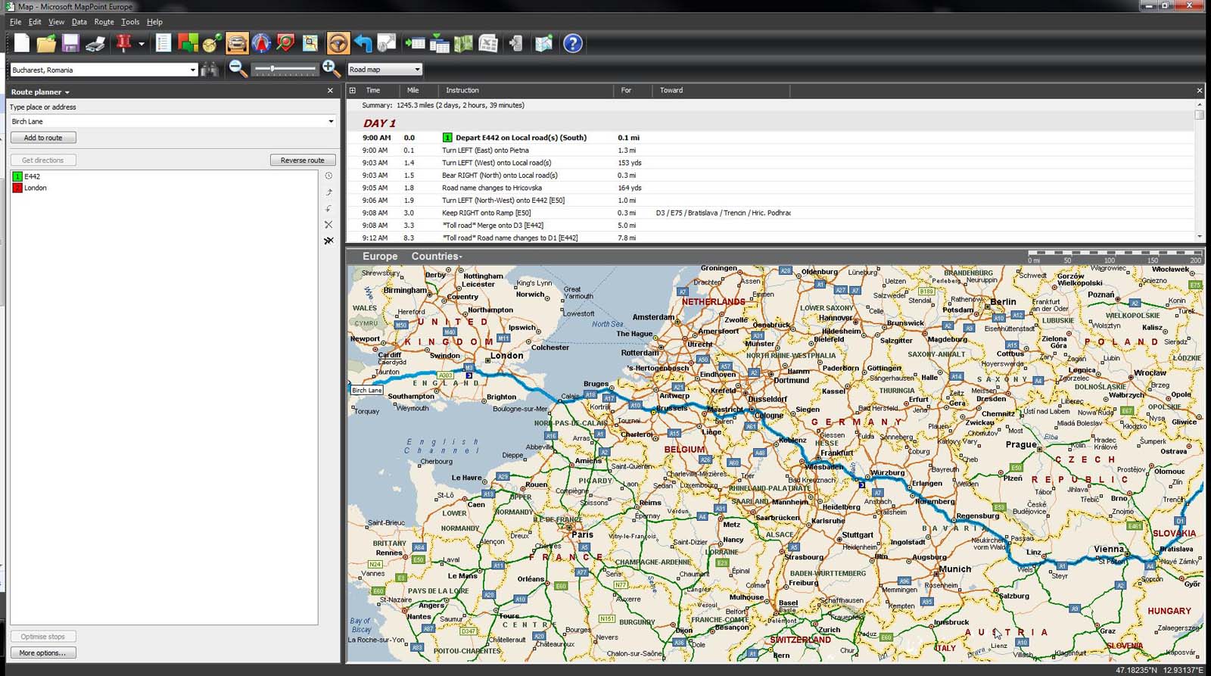The image size is (1211, 676).
Task: Click the grey mobile device icon
Action: click(x=515, y=43)
